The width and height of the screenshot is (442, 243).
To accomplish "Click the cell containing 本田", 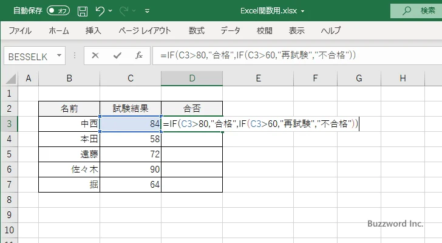I will (x=69, y=139).
